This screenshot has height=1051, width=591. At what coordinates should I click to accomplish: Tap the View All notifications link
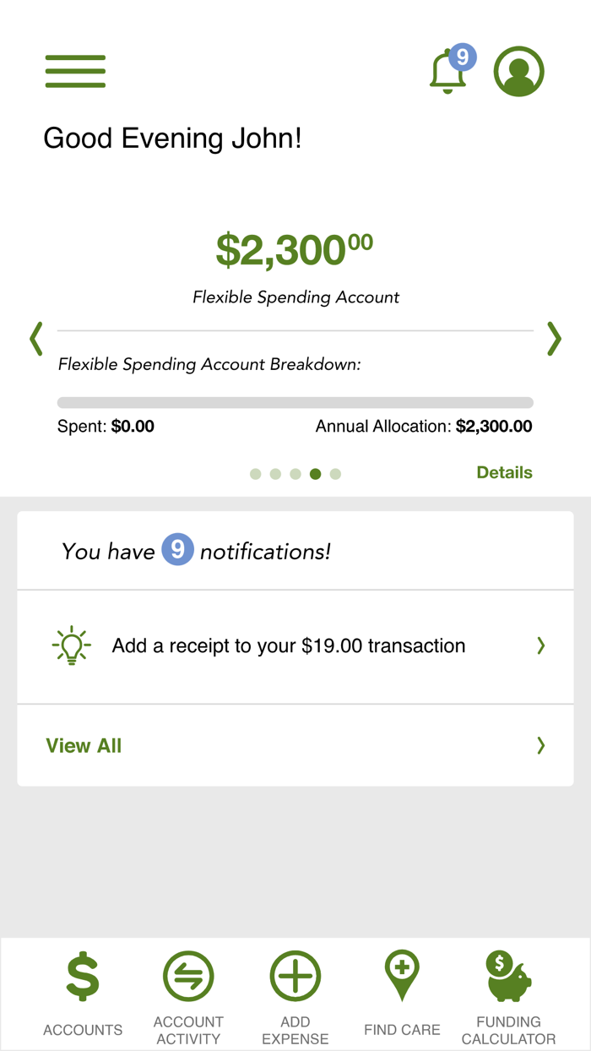84,745
